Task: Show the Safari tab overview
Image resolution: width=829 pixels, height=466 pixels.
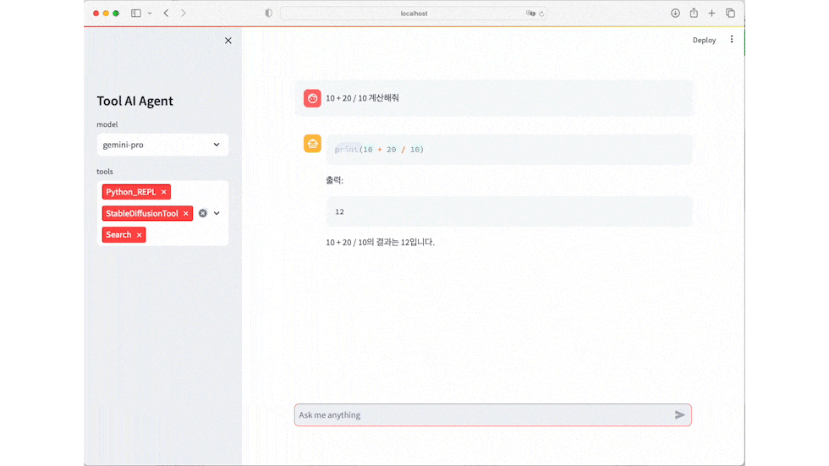Action: tap(730, 14)
